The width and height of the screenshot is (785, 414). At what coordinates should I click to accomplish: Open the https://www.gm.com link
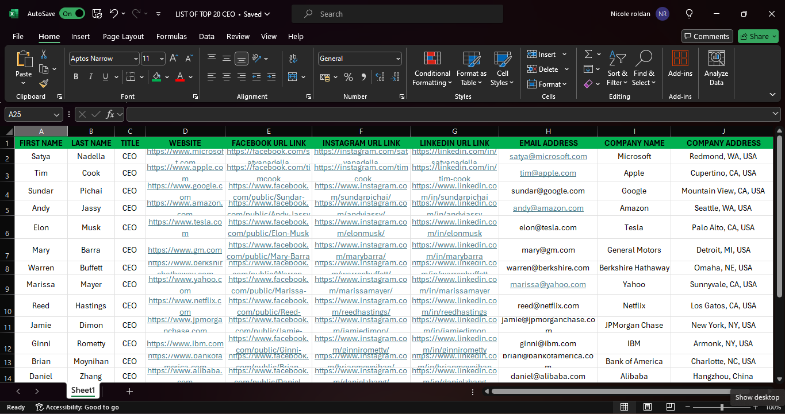point(185,250)
